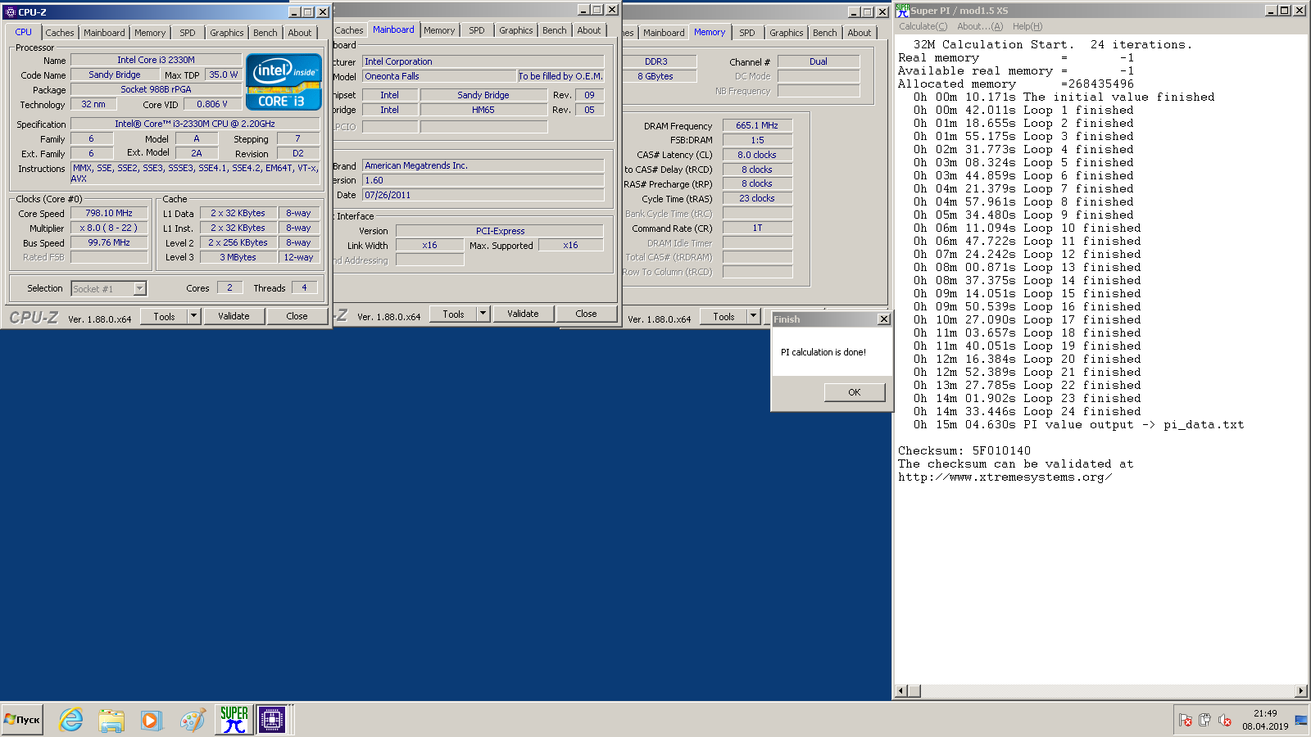Click left arrow of Super PI horizontal scrollbar

901,691
